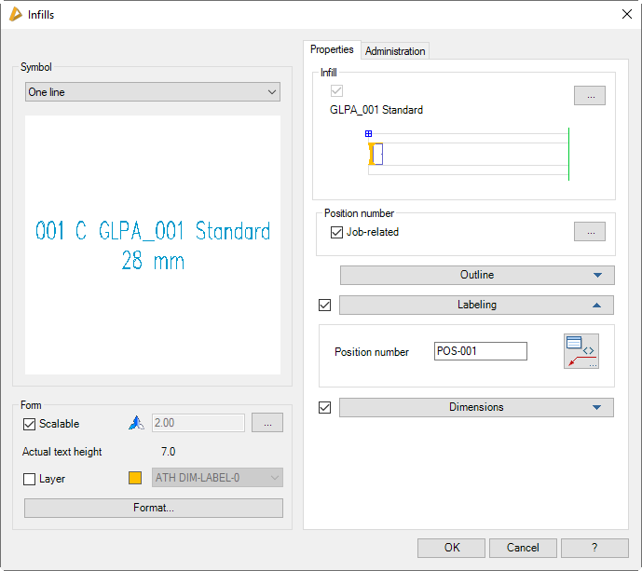Switch to the Administration tab
Image resolution: width=642 pixels, height=571 pixels.
(x=395, y=51)
